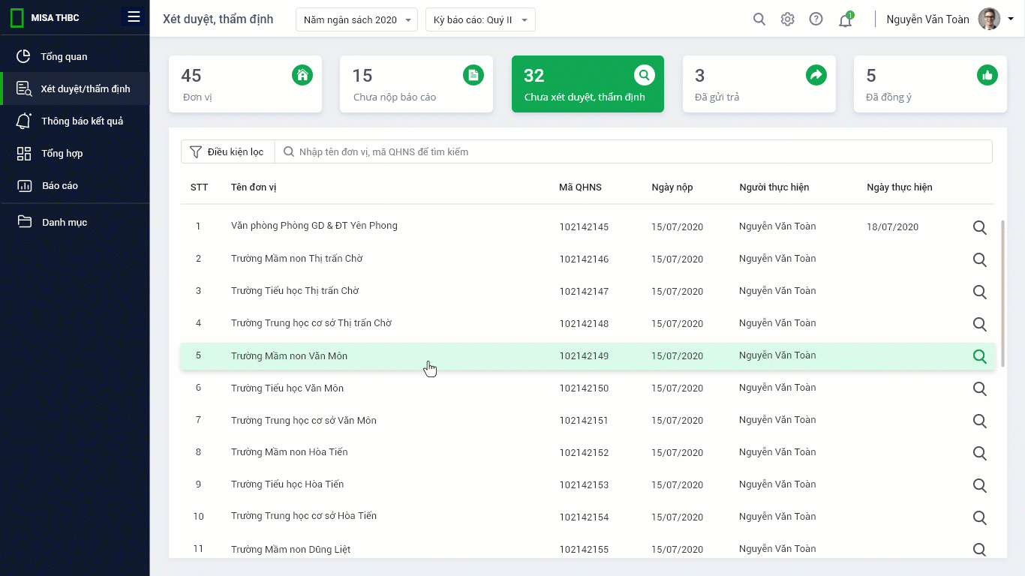Click magnifier for Trường Trung học cơ sở Hòa Tiến
Image resolution: width=1025 pixels, height=576 pixels.
click(x=979, y=517)
